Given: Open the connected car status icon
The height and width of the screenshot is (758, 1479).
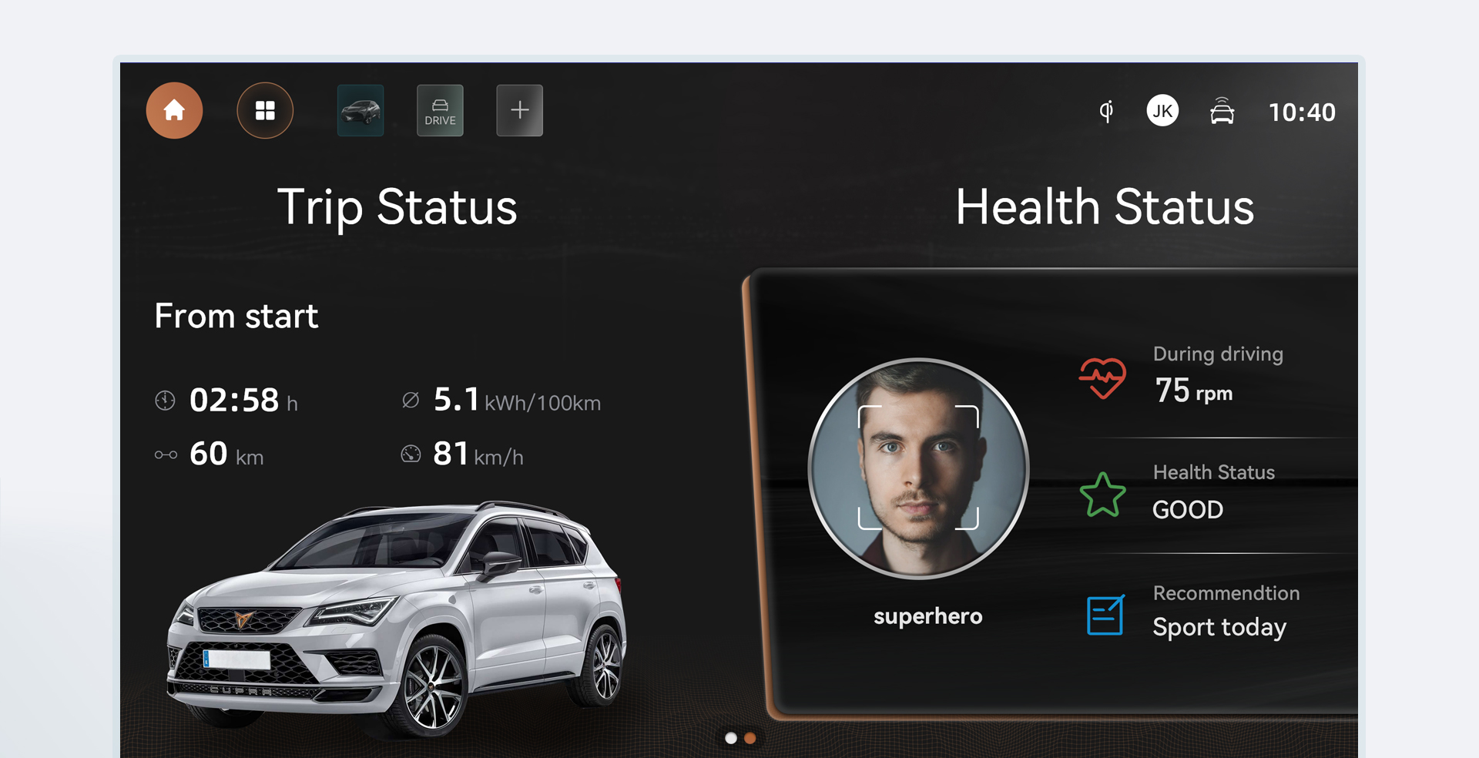Looking at the screenshot, I should click(1222, 111).
